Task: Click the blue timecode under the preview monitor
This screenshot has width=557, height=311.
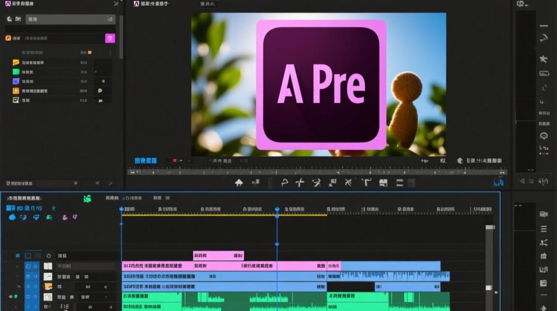Action: [x=146, y=160]
